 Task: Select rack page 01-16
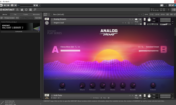pos(146,14)
